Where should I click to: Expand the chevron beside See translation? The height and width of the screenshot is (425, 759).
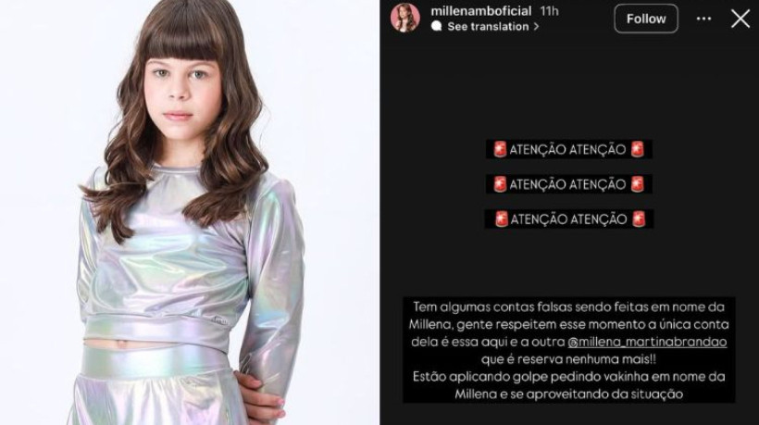click(536, 27)
